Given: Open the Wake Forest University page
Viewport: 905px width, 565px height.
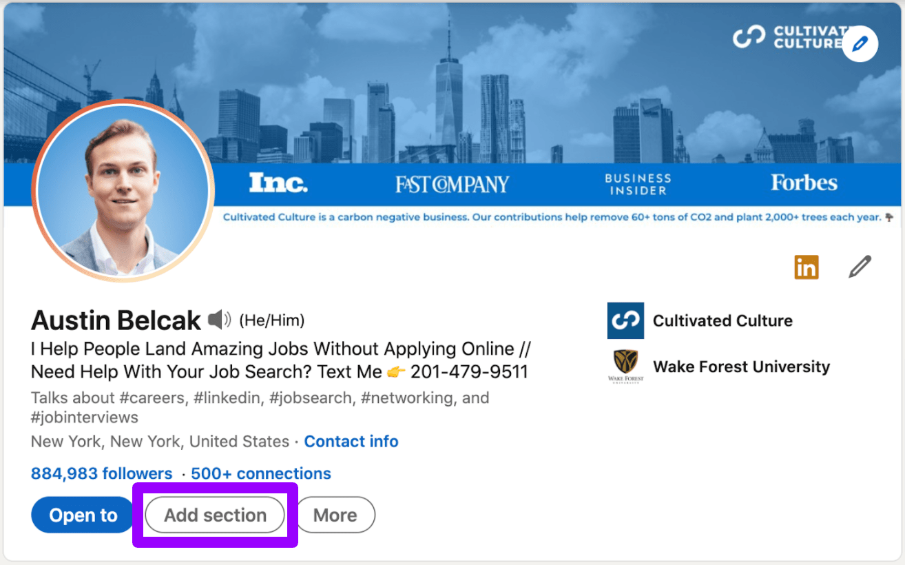Looking at the screenshot, I should click(741, 367).
